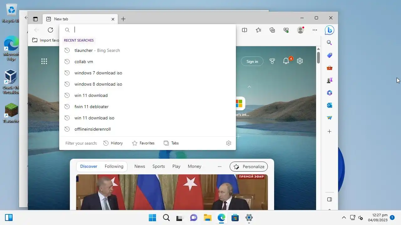Click Import favorites bookmark bar item
Viewport: 401px width, 225px height.
click(x=46, y=40)
